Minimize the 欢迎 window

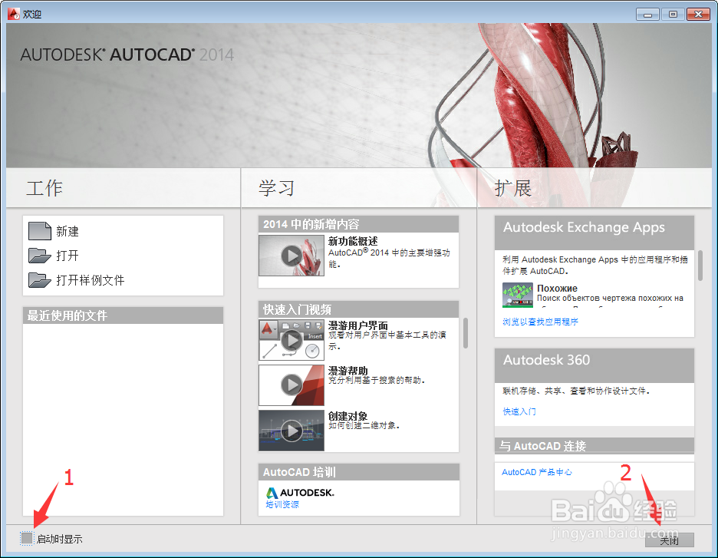coord(647,15)
